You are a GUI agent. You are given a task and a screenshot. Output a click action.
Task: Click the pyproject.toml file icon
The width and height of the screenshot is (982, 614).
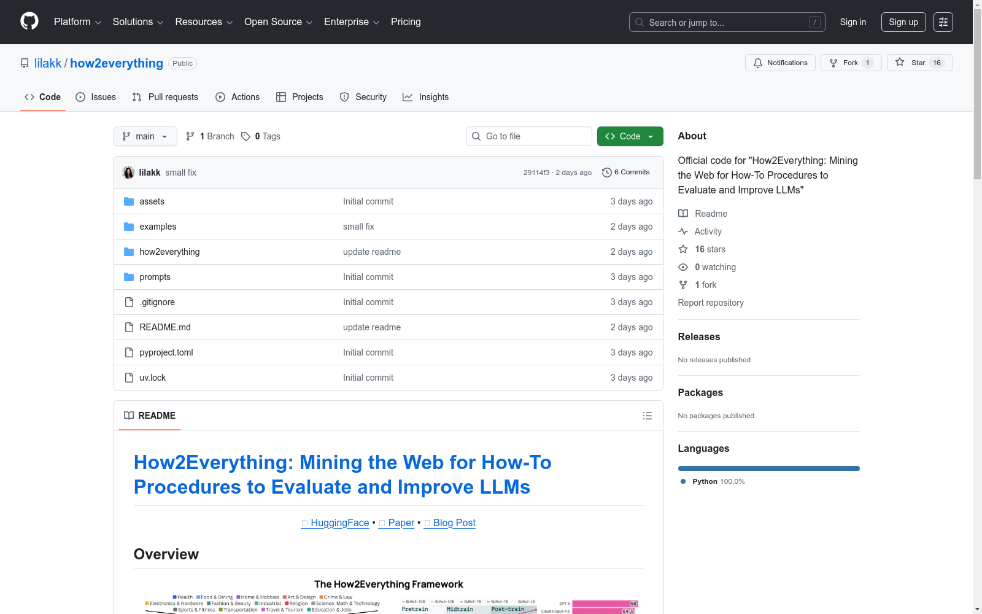tap(129, 352)
